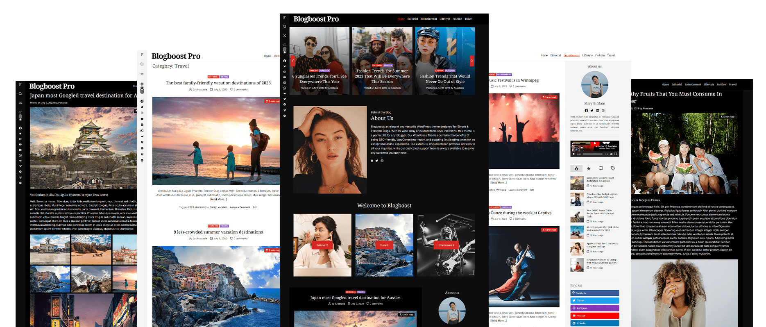Click YouTube icon in center dark page sidebar
Screen dimensions: 766x327
coord(284,77)
